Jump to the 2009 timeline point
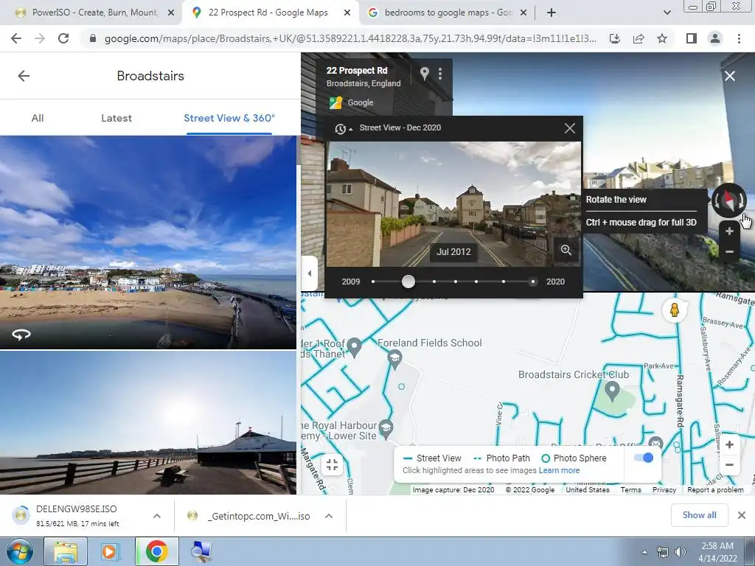The image size is (755, 566). pyautogui.click(x=372, y=282)
